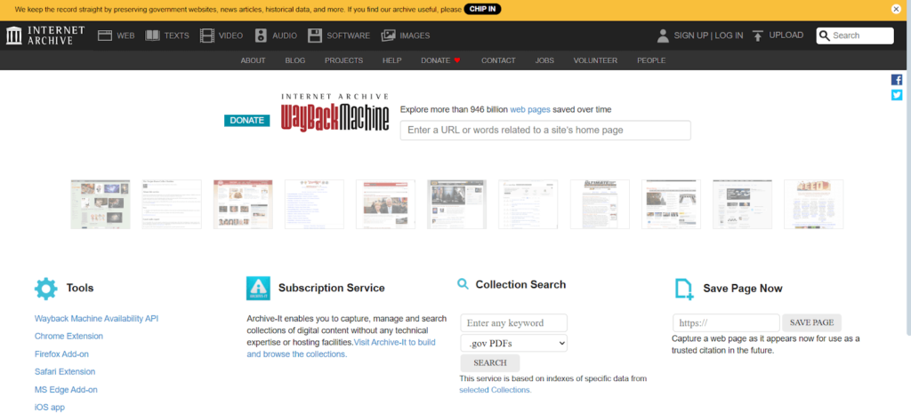The height and width of the screenshot is (413, 911).
Task: Open the Texts book icon
Action: point(152,36)
